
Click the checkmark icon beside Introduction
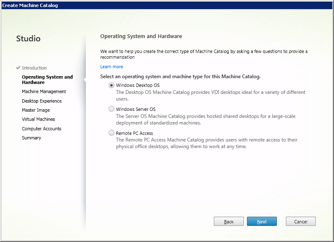[18, 67]
